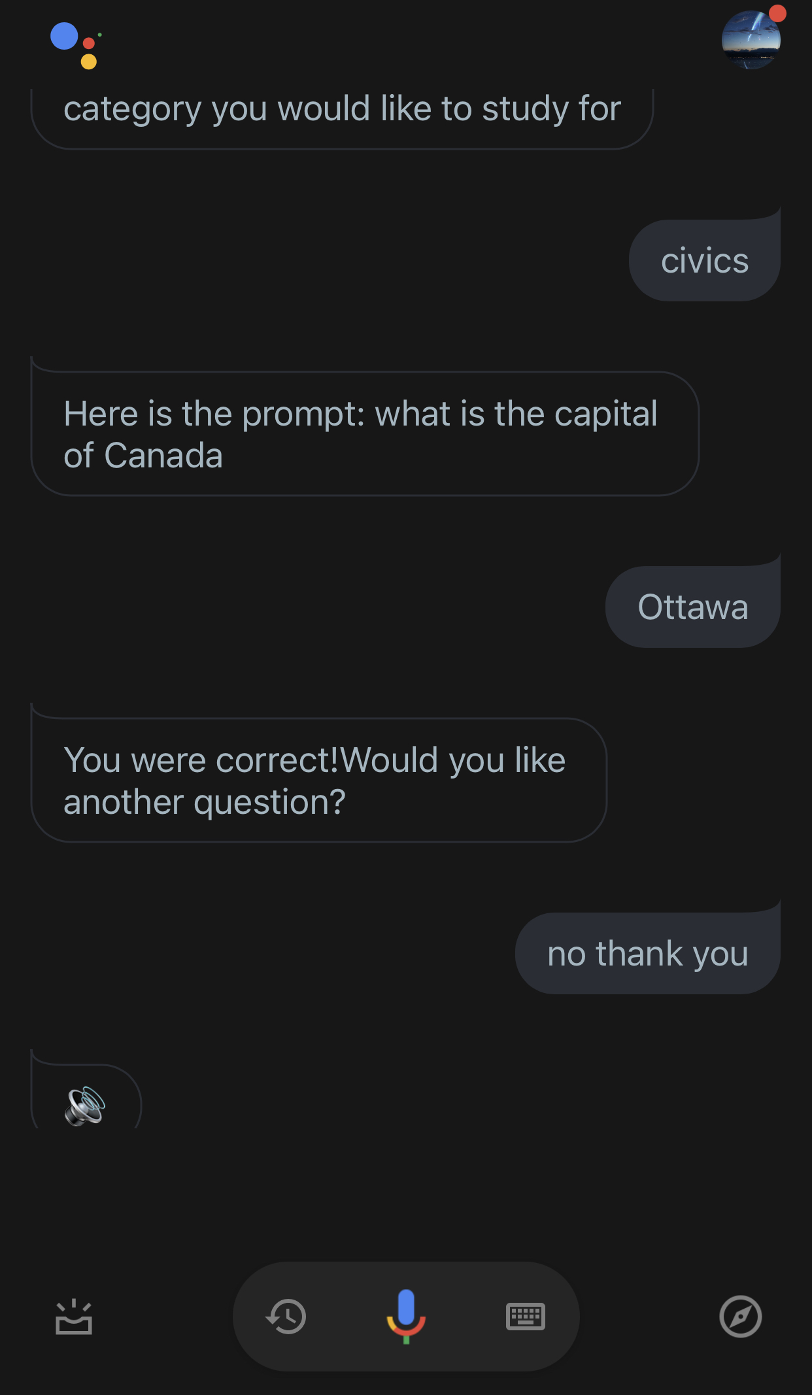Click the word "capital" in the prompt

tap(605, 414)
